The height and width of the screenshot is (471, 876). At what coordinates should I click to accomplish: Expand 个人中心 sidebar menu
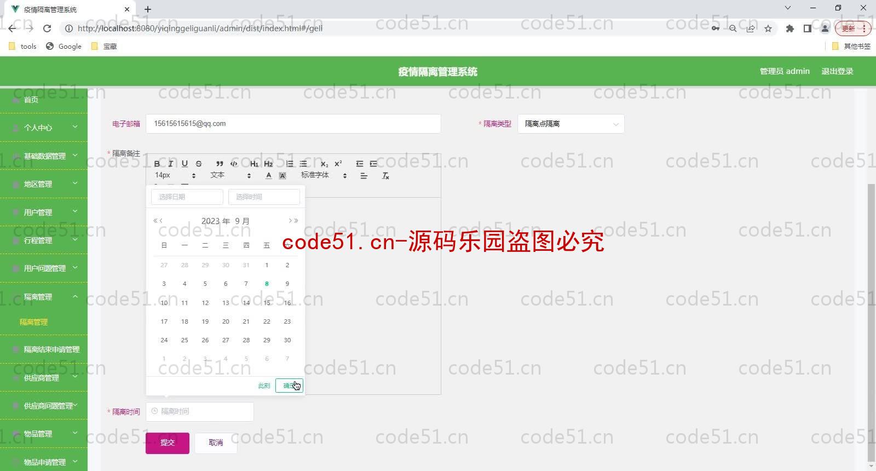click(44, 128)
